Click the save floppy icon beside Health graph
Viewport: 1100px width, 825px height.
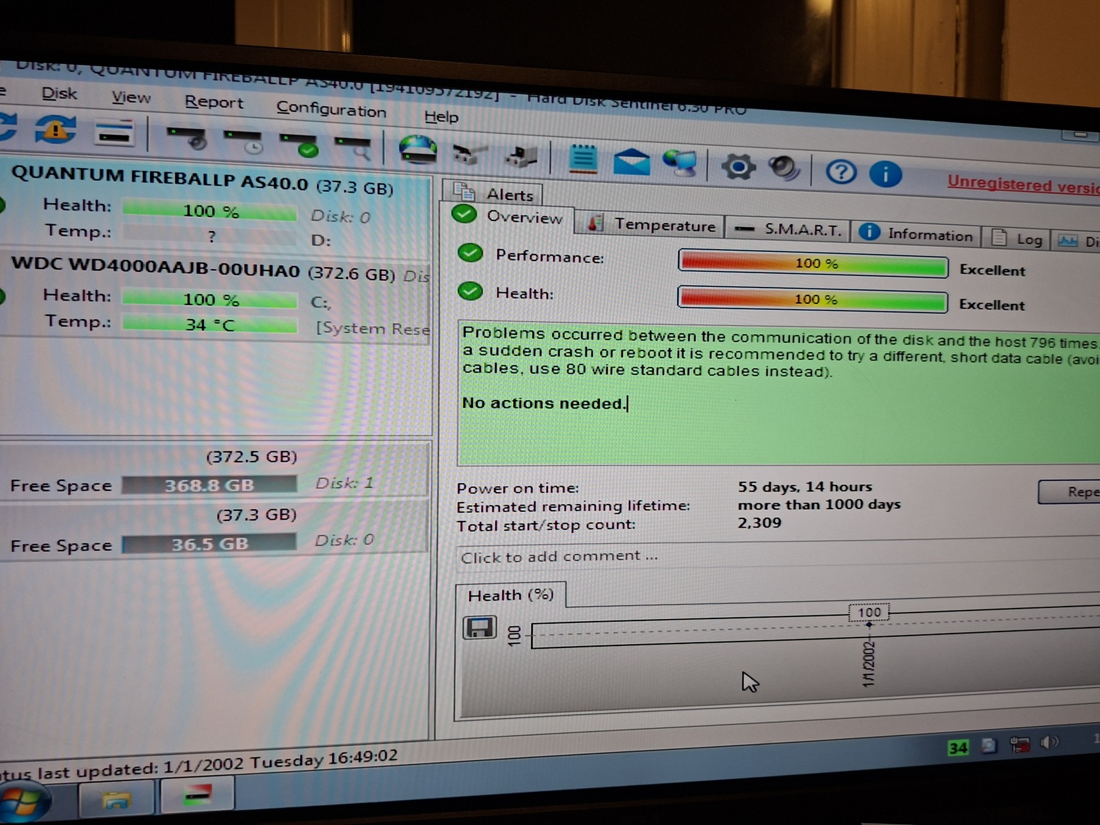(480, 628)
